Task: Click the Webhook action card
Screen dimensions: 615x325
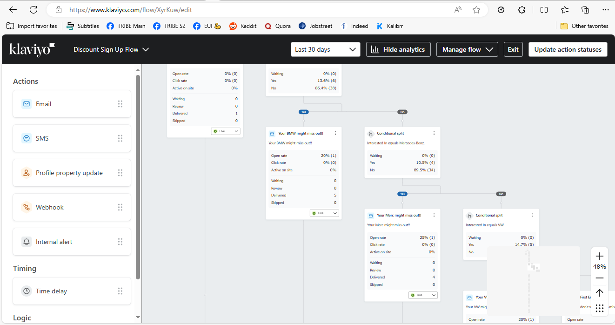Action: (72, 207)
